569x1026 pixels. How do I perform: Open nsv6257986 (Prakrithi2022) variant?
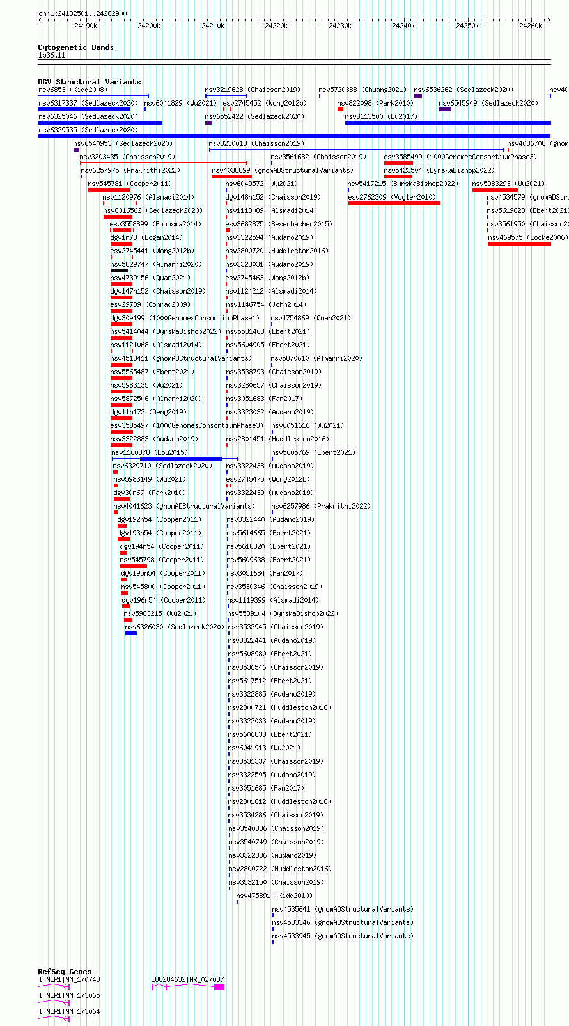(x=321, y=507)
